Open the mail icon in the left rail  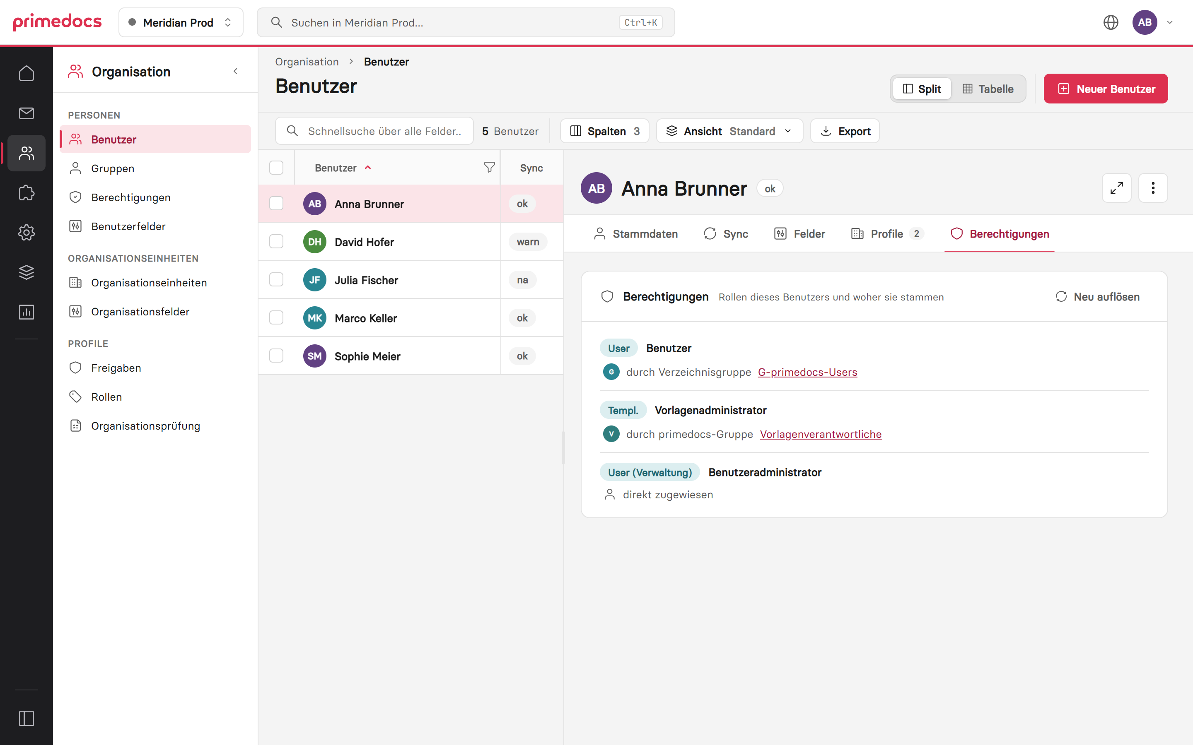click(27, 113)
